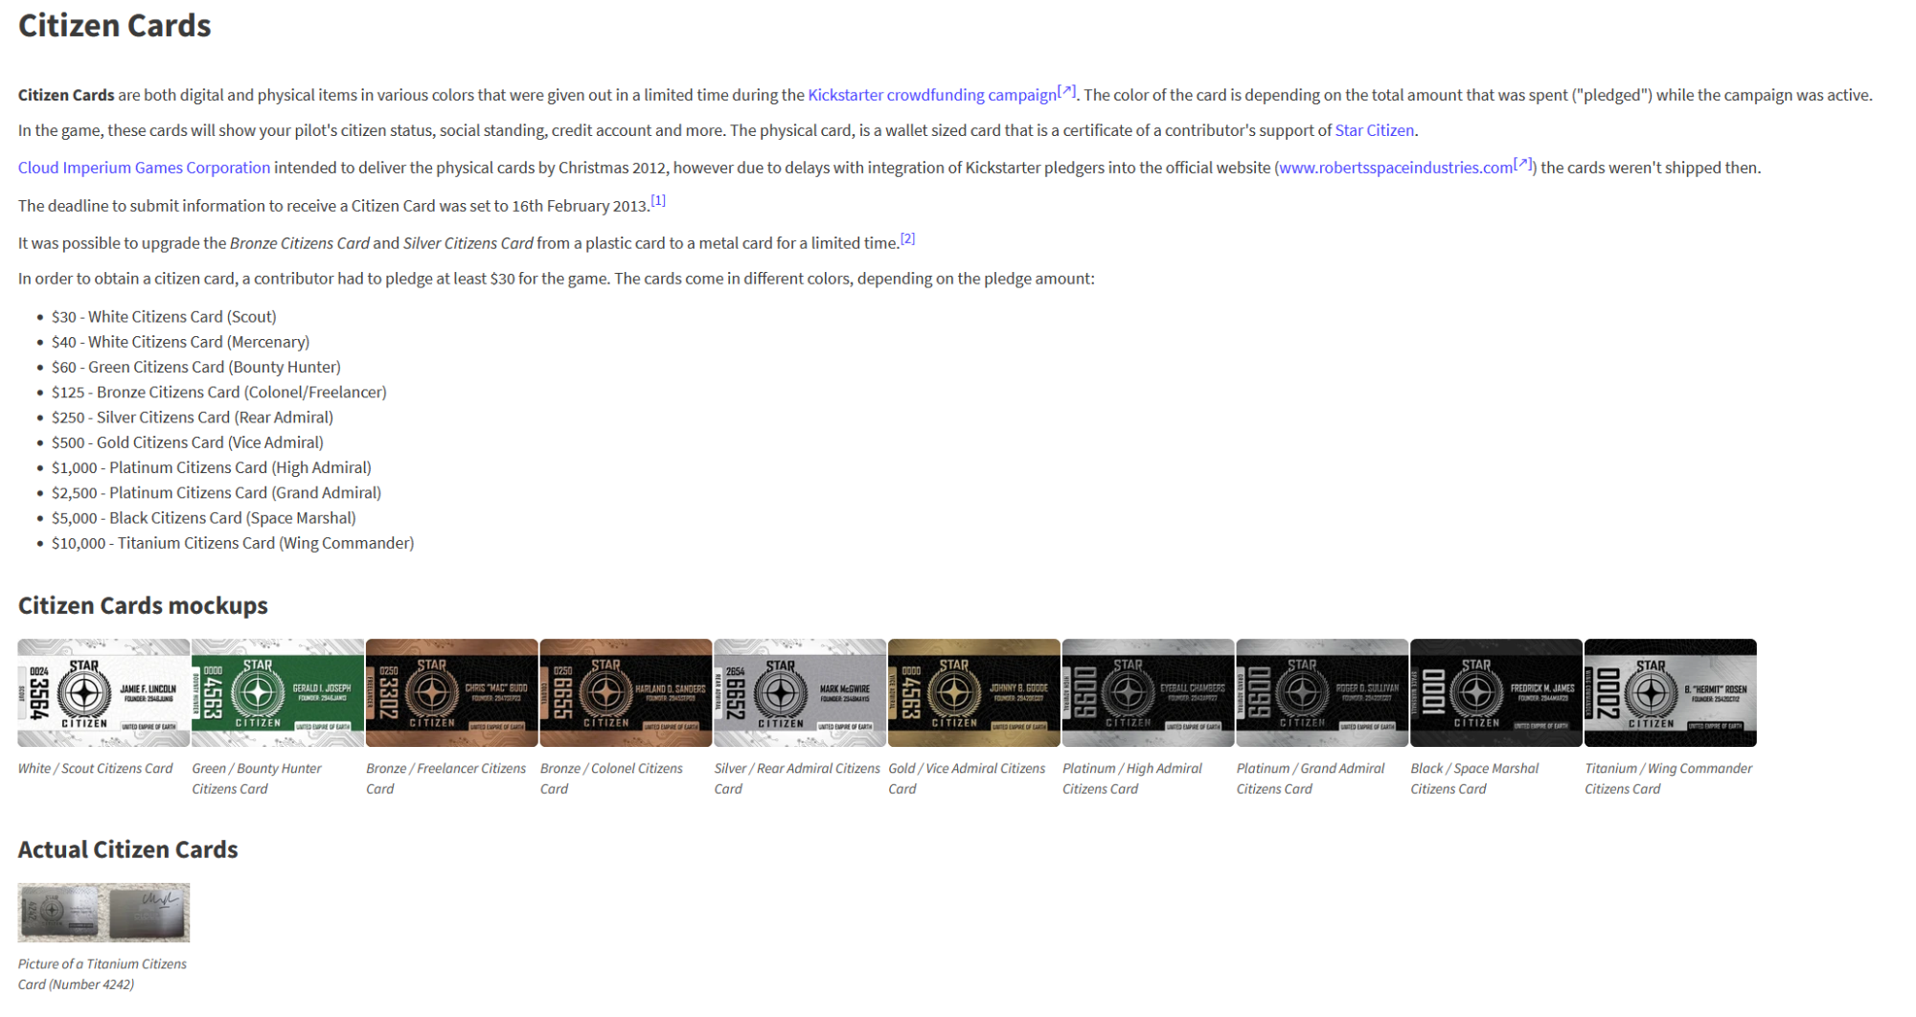Open the Star Citizen wiki link
1916x1017 pixels.
point(1374,130)
